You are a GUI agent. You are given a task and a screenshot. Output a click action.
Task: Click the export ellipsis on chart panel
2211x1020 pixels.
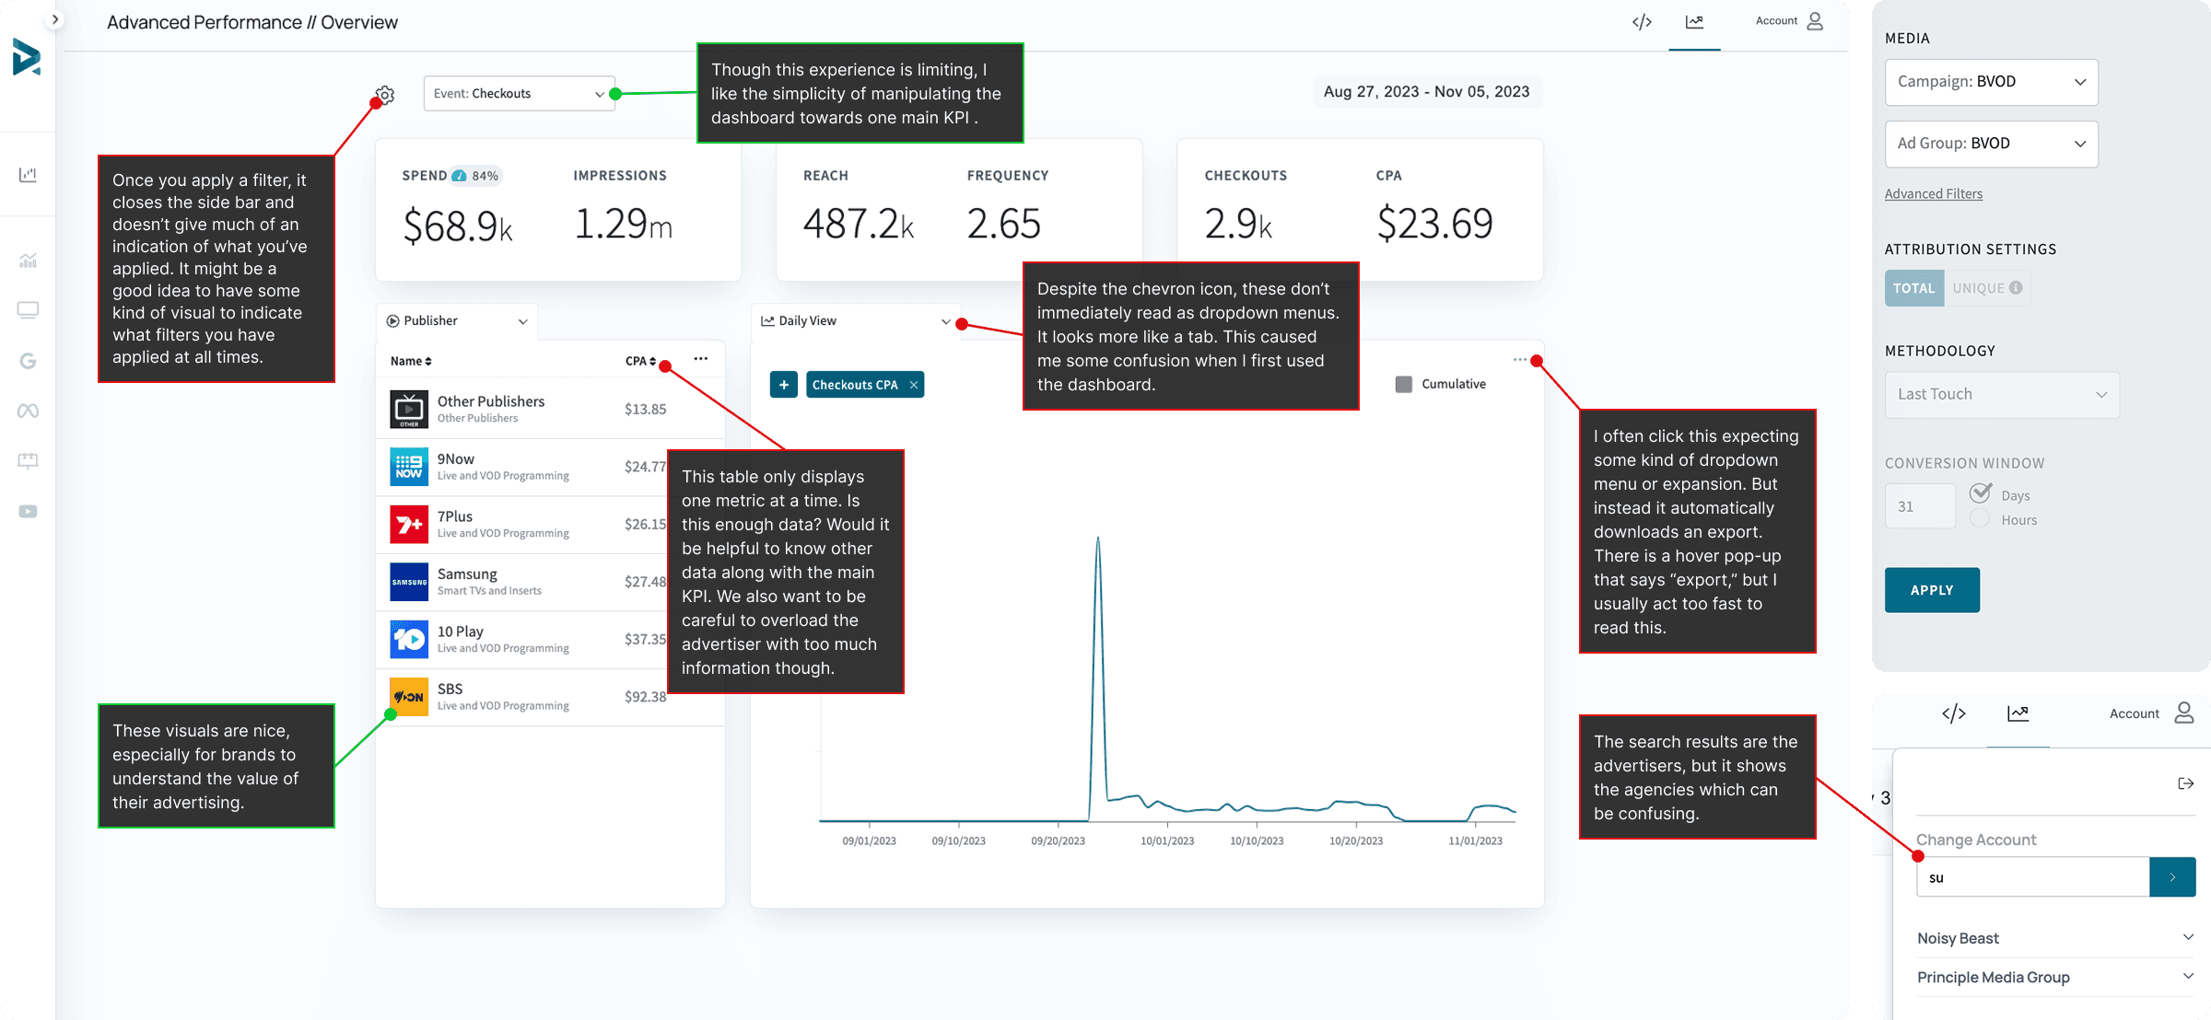(1520, 359)
